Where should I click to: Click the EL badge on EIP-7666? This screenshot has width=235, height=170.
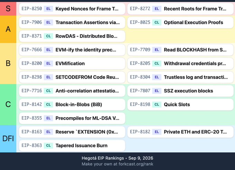pos(48,50)
